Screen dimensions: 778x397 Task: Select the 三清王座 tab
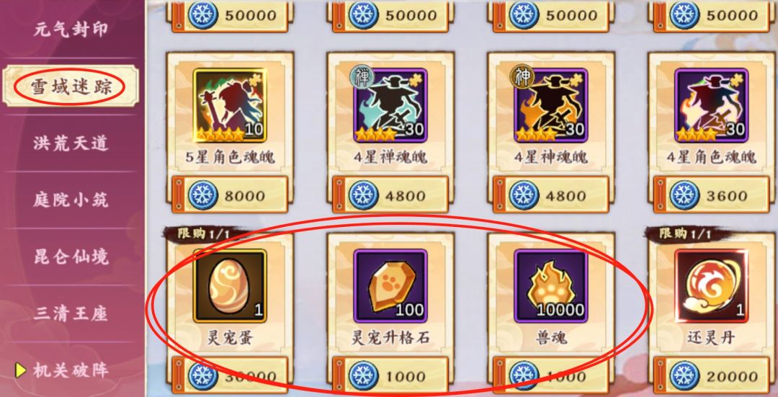click(x=71, y=313)
